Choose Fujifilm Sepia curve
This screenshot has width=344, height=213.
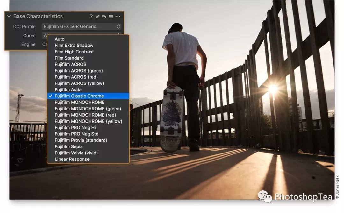click(88, 147)
